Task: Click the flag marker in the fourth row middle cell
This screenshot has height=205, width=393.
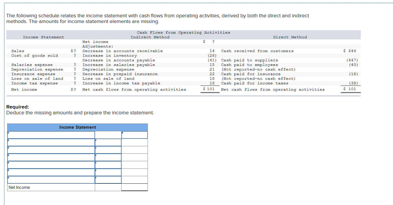Action: [96, 155]
